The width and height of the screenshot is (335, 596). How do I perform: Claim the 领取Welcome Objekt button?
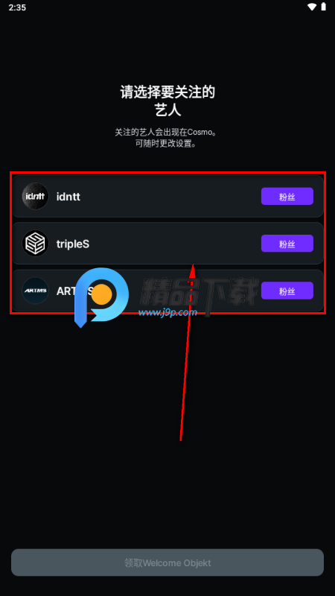pyautogui.click(x=167, y=562)
